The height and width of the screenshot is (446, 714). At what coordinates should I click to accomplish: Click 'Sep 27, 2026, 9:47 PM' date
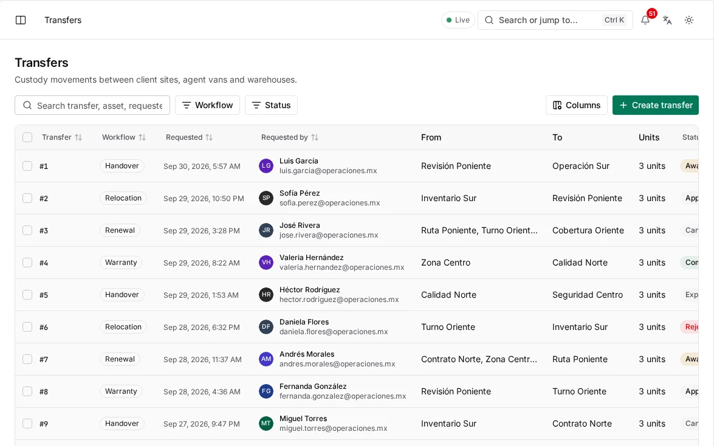coord(201,424)
